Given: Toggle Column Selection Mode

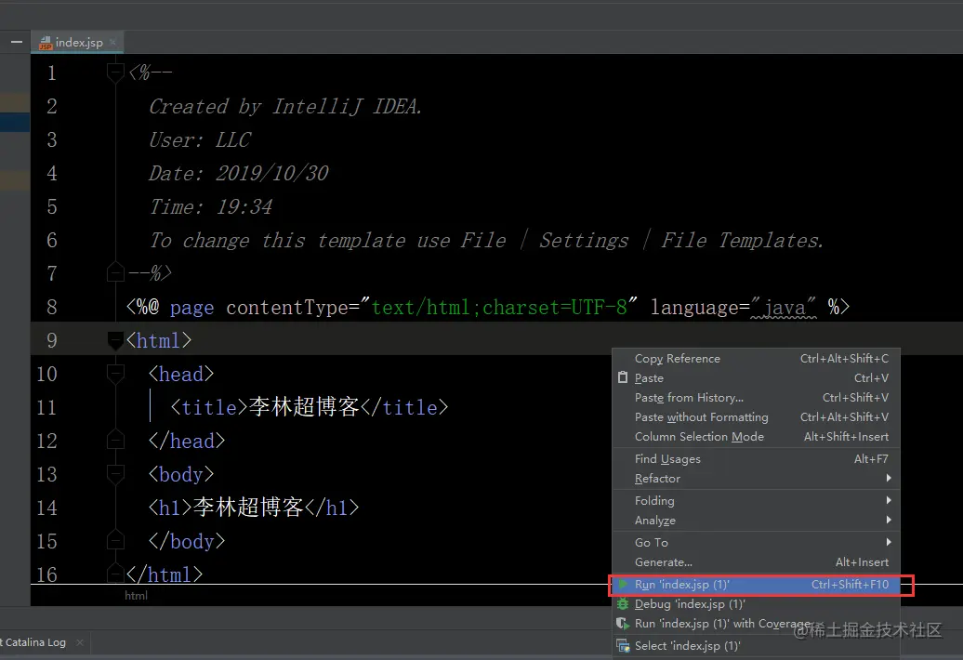Looking at the screenshot, I should pyautogui.click(x=756, y=437).
